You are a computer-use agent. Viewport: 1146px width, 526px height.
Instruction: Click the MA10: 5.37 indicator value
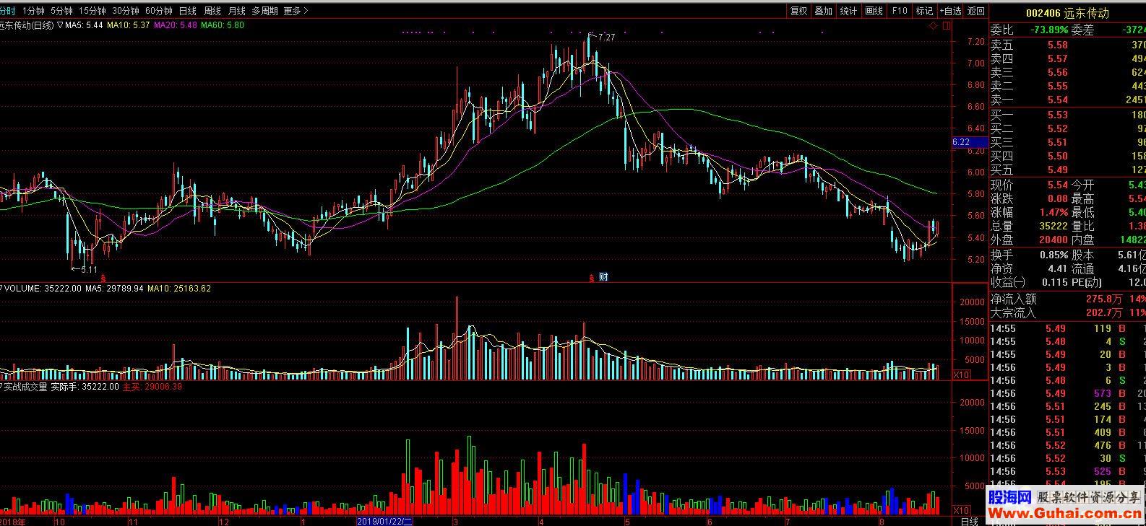129,25
